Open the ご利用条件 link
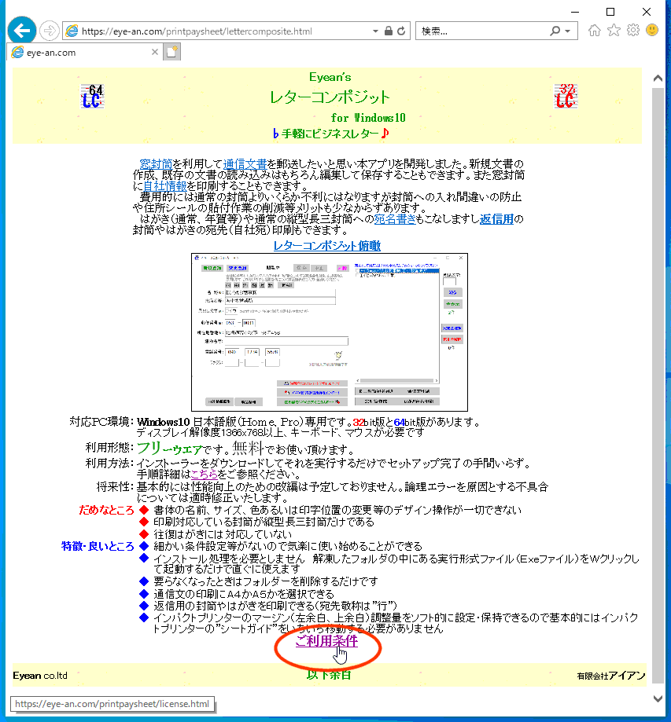 tap(326, 642)
